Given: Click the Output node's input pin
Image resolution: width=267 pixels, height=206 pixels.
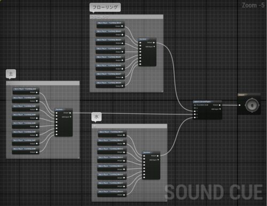Looking at the screenshot, I should 240,105.
